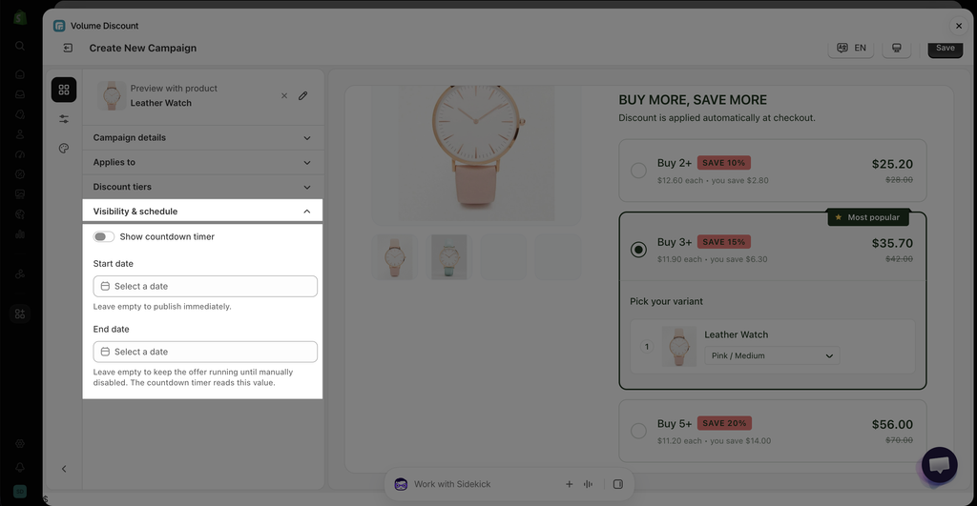Image resolution: width=977 pixels, height=506 pixels.
Task: Open the sliders settings sidebar icon
Action: 64,119
